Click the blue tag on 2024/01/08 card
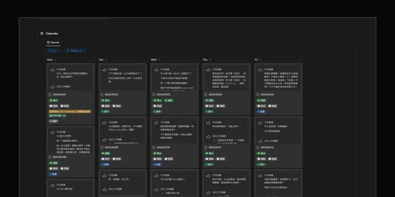Image resolution: width=395 pixels, height=197 pixels. tap(53, 174)
